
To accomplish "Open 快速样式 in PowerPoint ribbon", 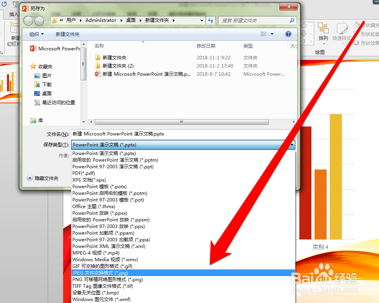I will point(341,34).
